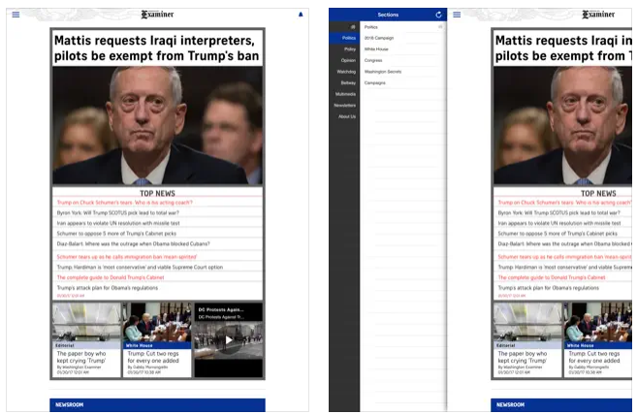Click TOP NEWS heading in left screen

[158, 193]
